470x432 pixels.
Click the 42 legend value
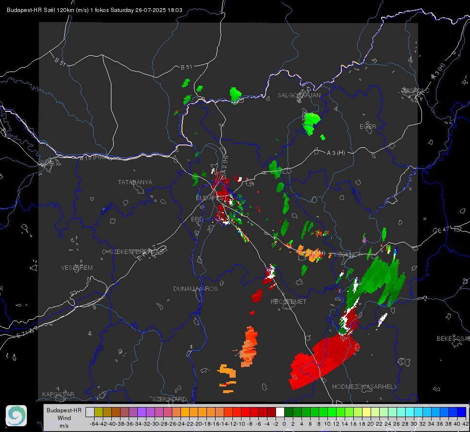(x=465, y=424)
